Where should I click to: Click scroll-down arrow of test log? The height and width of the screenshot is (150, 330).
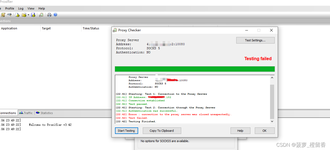tap(272, 121)
